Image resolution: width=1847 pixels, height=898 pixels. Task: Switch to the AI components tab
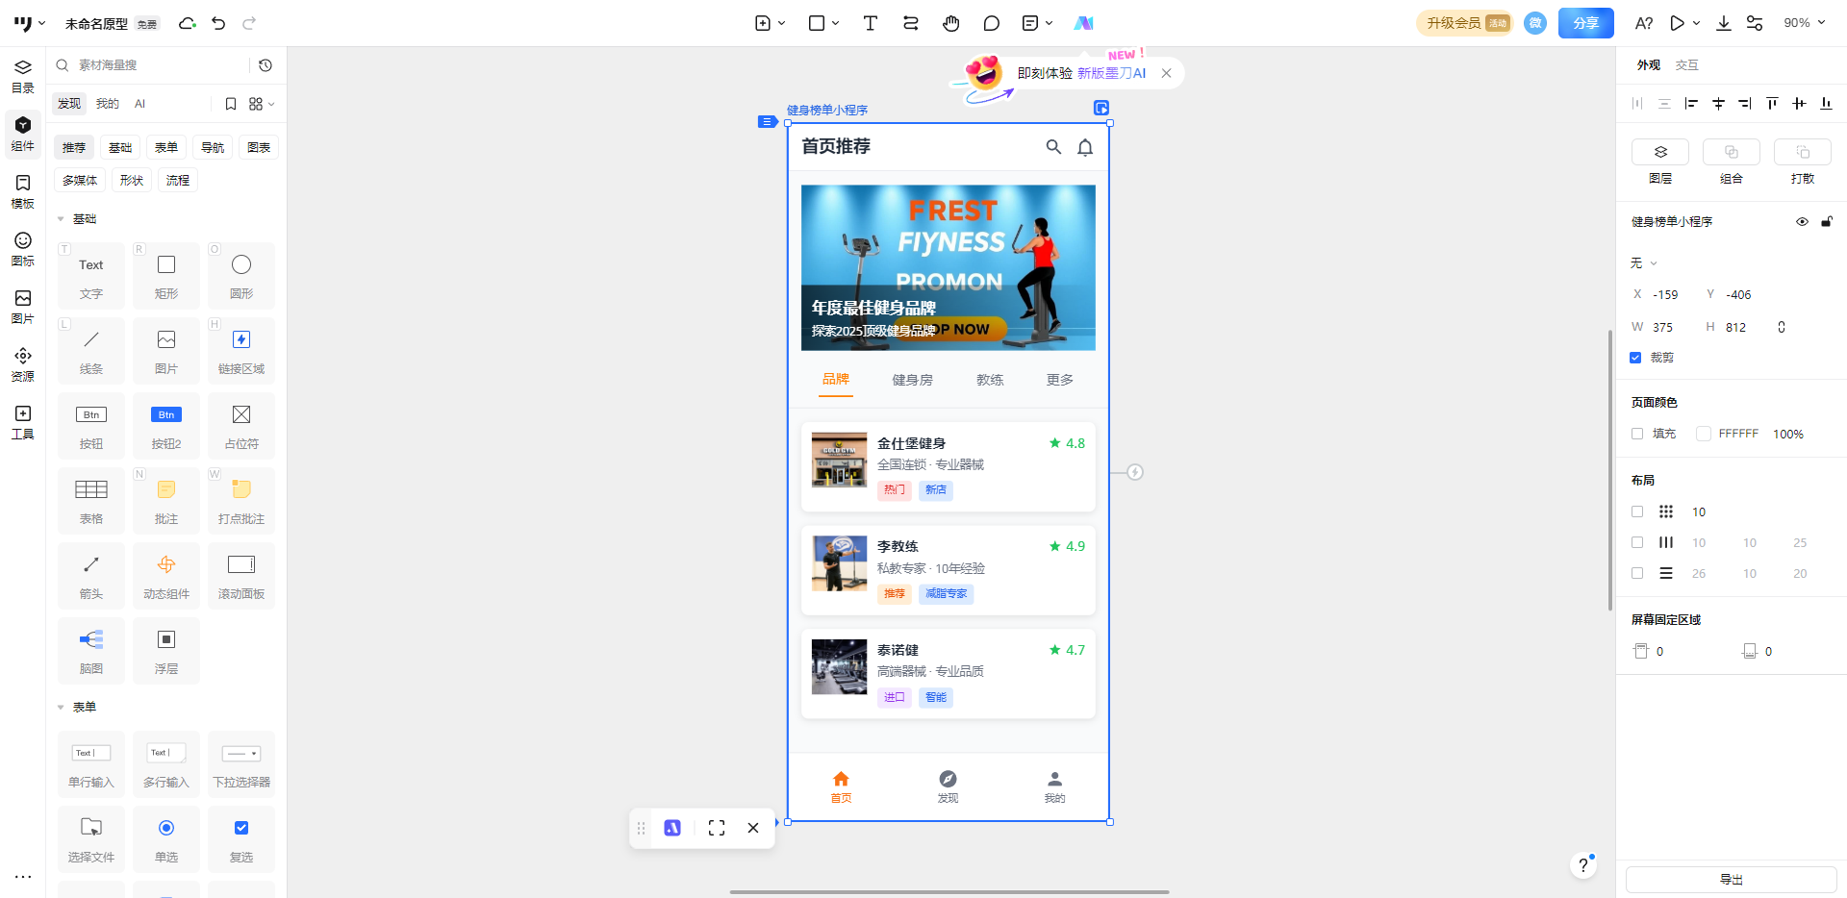point(139,104)
